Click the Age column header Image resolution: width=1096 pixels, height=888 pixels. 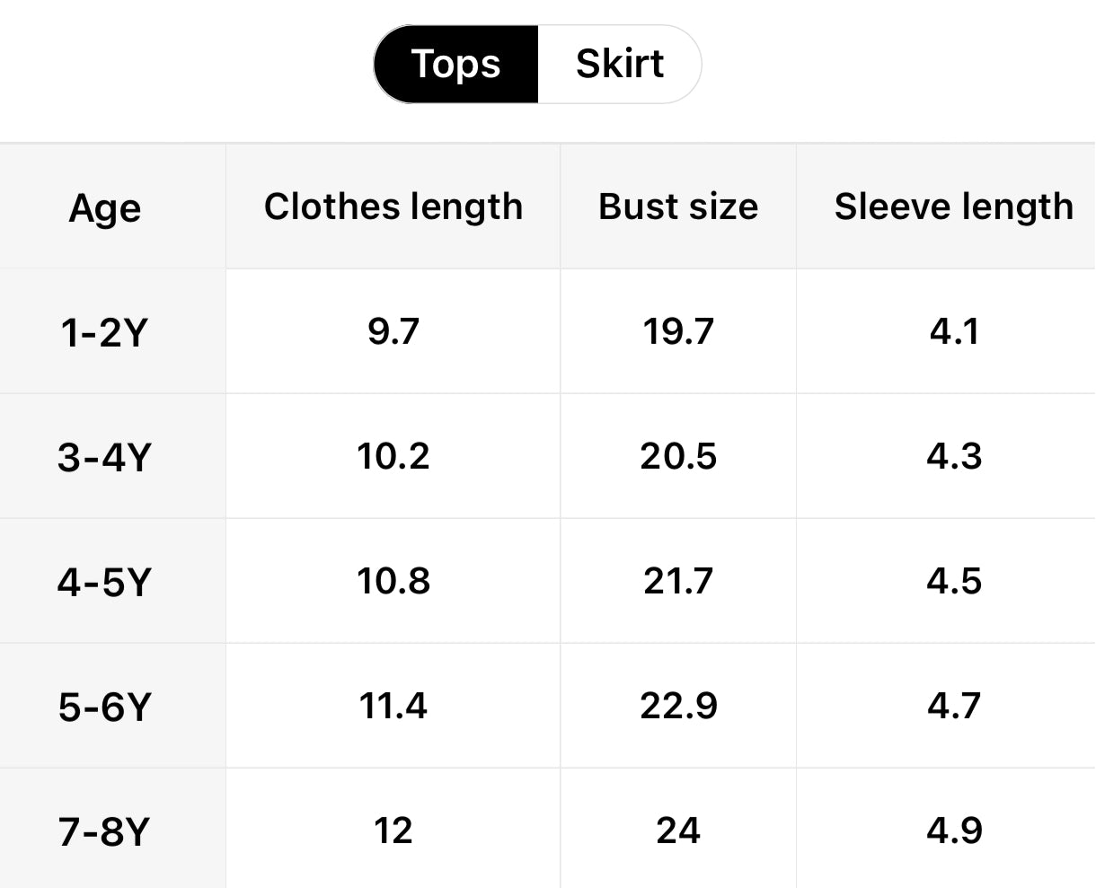pyautogui.click(x=105, y=207)
